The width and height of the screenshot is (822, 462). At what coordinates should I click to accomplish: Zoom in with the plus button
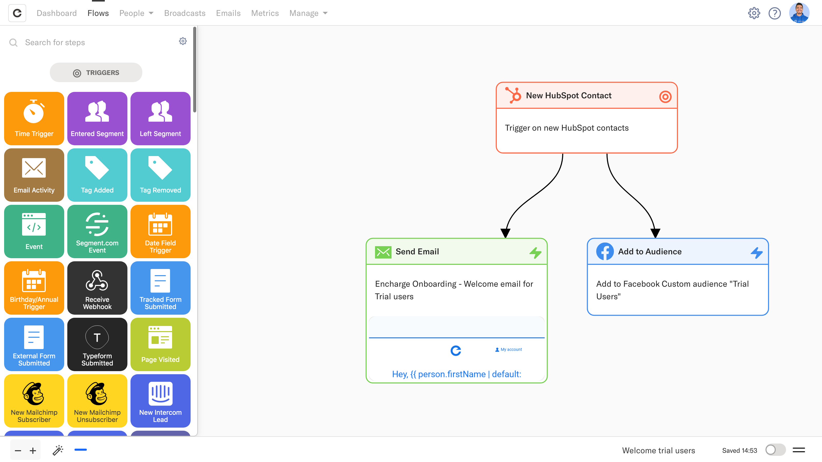click(x=33, y=450)
